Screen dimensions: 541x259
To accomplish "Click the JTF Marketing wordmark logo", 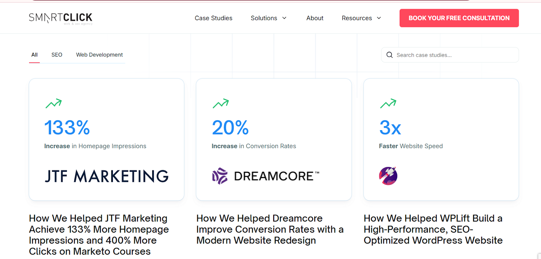I will pyautogui.click(x=106, y=176).
